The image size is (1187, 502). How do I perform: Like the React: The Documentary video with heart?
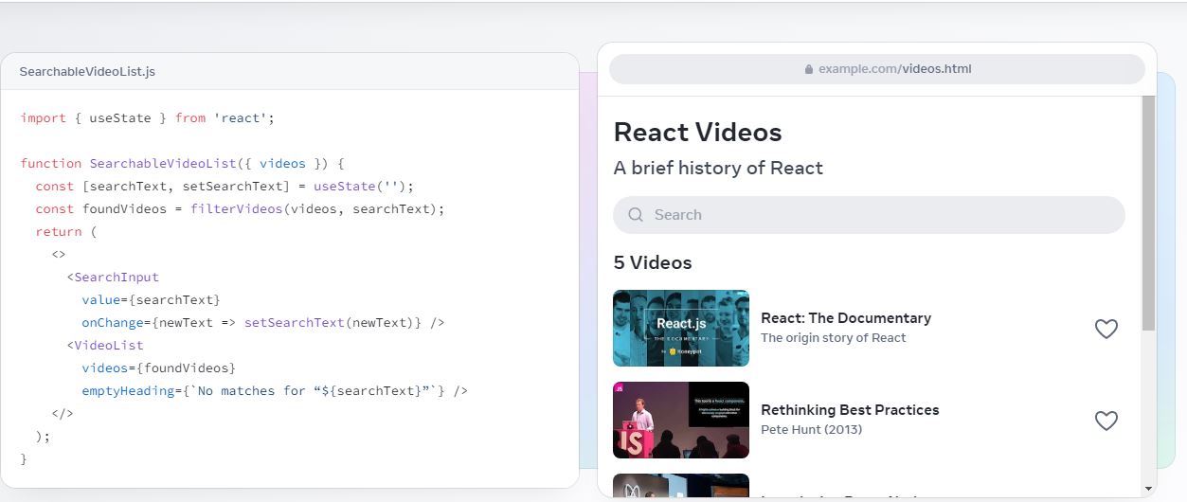(x=1106, y=329)
